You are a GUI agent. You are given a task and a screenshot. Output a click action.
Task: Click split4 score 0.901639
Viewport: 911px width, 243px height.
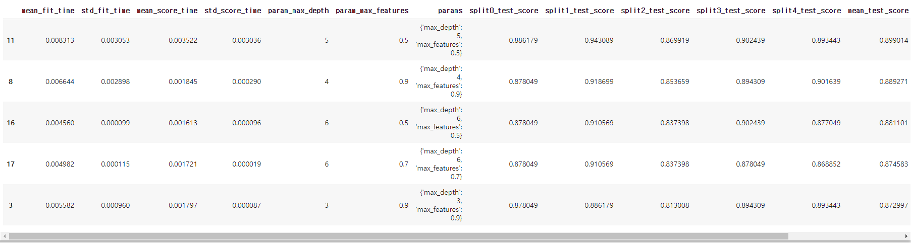coord(826,82)
